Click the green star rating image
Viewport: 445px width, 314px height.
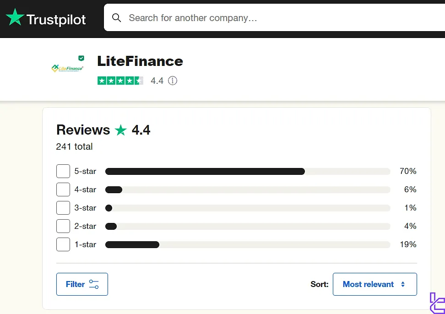120,81
